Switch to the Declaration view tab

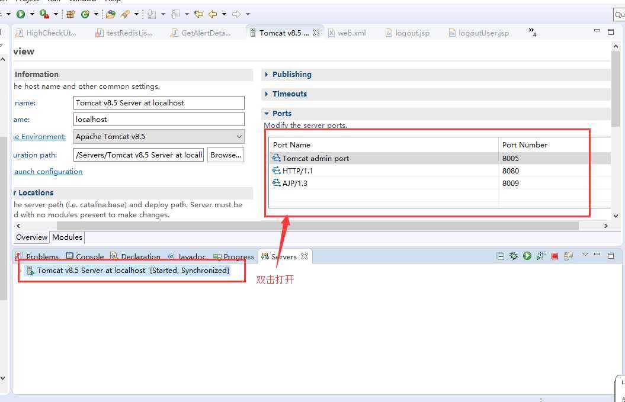click(136, 256)
